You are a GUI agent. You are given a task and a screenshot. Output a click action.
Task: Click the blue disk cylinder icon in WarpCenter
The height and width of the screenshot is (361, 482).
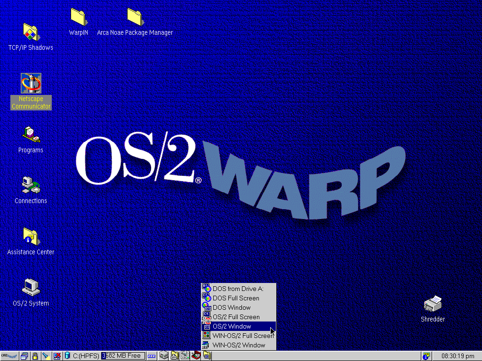[x=67, y=356]
